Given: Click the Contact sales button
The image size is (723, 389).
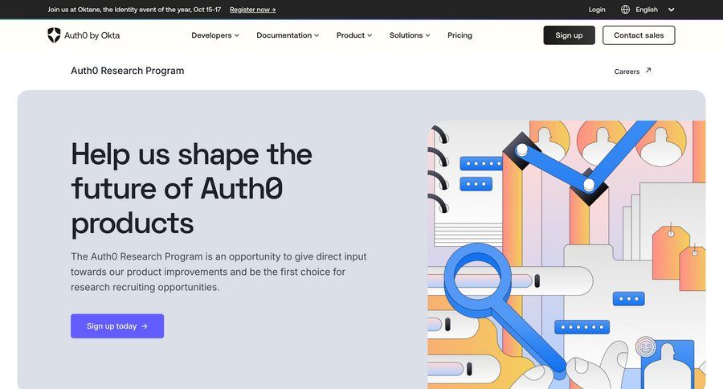Looking at the screenshot, I should tap(639, 35).
